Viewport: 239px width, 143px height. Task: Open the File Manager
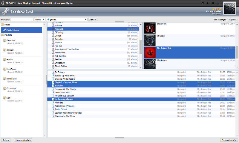(220, 19)
